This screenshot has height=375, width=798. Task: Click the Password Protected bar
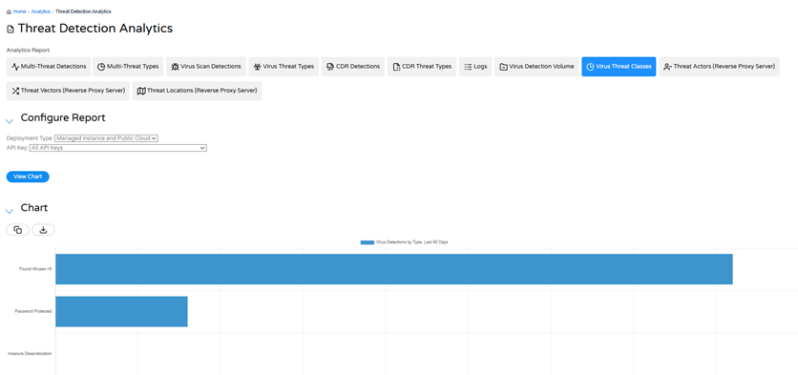coord(121,311)
